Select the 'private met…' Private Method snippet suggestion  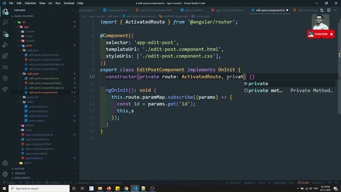point(289,91)
